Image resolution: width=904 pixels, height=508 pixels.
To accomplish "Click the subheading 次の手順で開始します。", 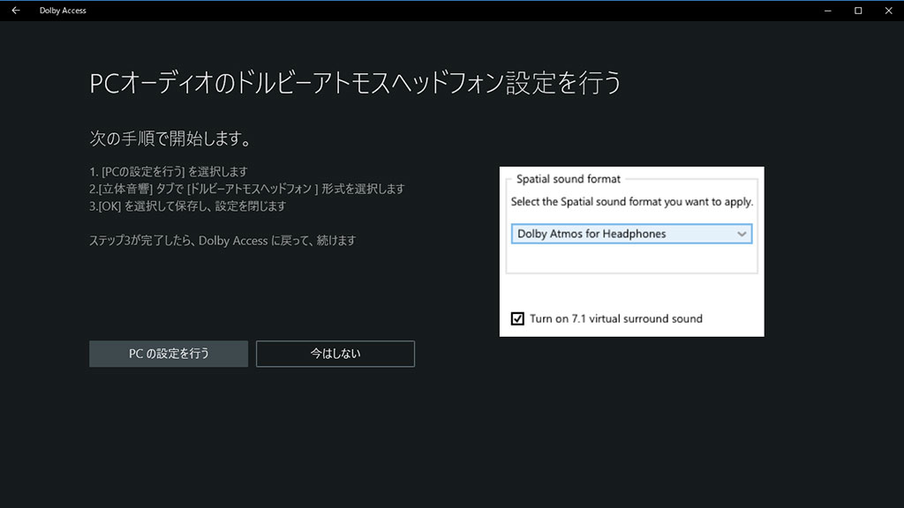I will tap(170, 138).
